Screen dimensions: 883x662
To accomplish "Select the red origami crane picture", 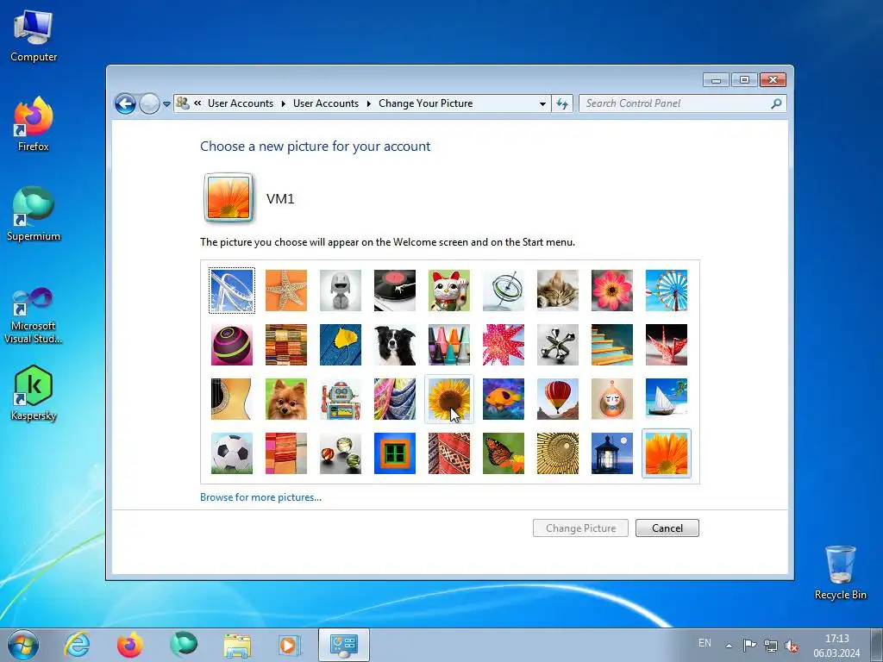I will coord(667,345).
